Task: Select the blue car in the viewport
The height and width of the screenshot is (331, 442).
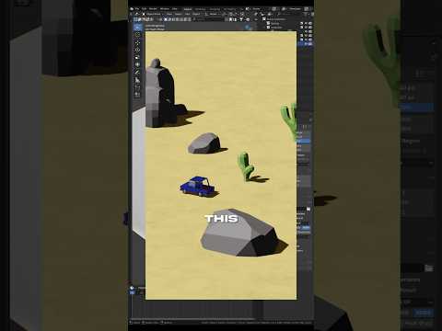Action: 198,187
